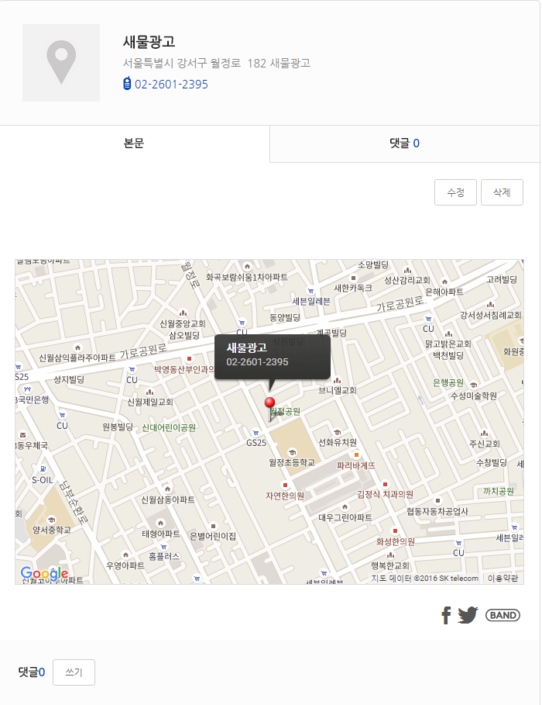Click 화성한의원 marker on map
Screen dimensions: 542x705
[x=395, y=531]
